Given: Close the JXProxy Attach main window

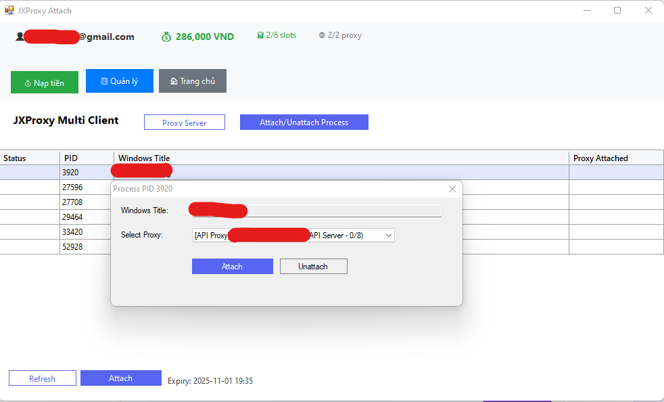Looking at the screenshot, I should click(x=648, y=10).
